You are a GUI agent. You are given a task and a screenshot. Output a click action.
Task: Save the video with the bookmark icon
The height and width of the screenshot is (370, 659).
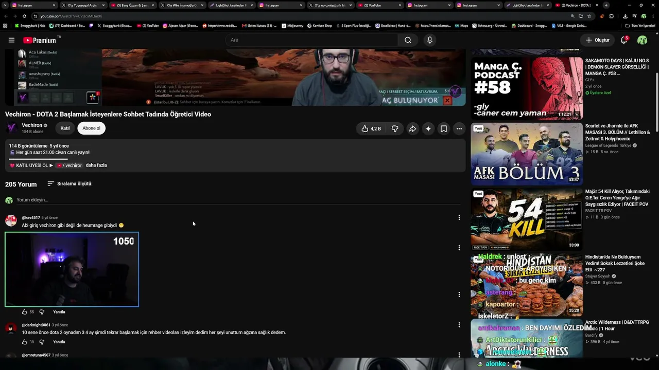click(x=443, y=128)
